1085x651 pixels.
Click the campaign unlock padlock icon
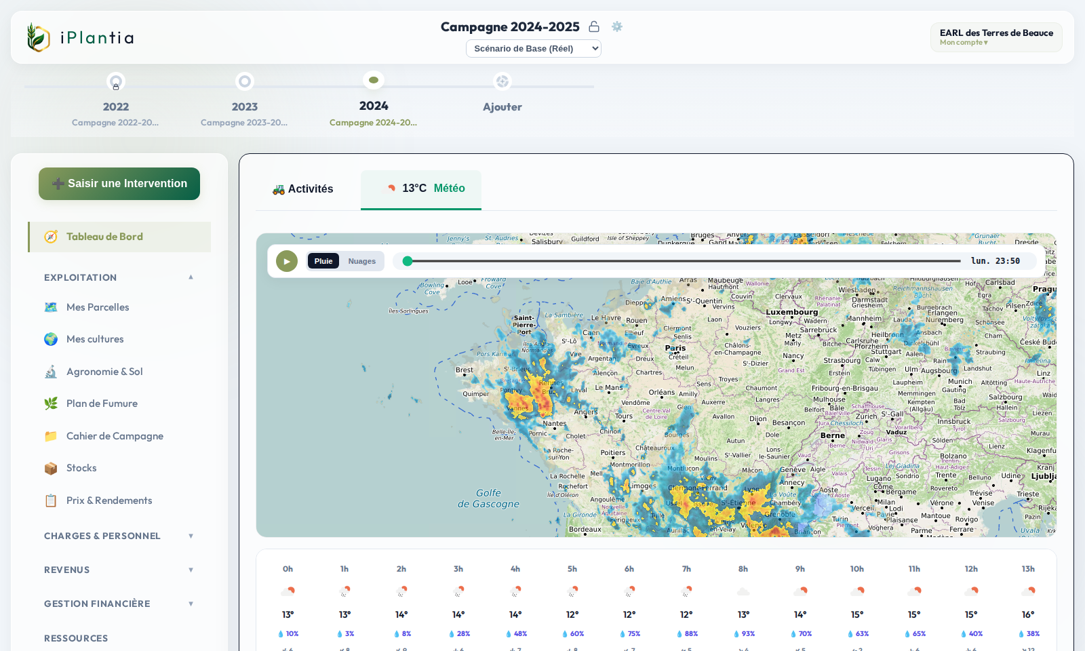tap(594, 26)
